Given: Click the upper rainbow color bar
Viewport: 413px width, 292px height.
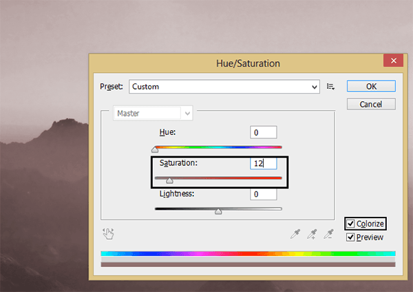Looking at the screenshot, I should 248,253.
